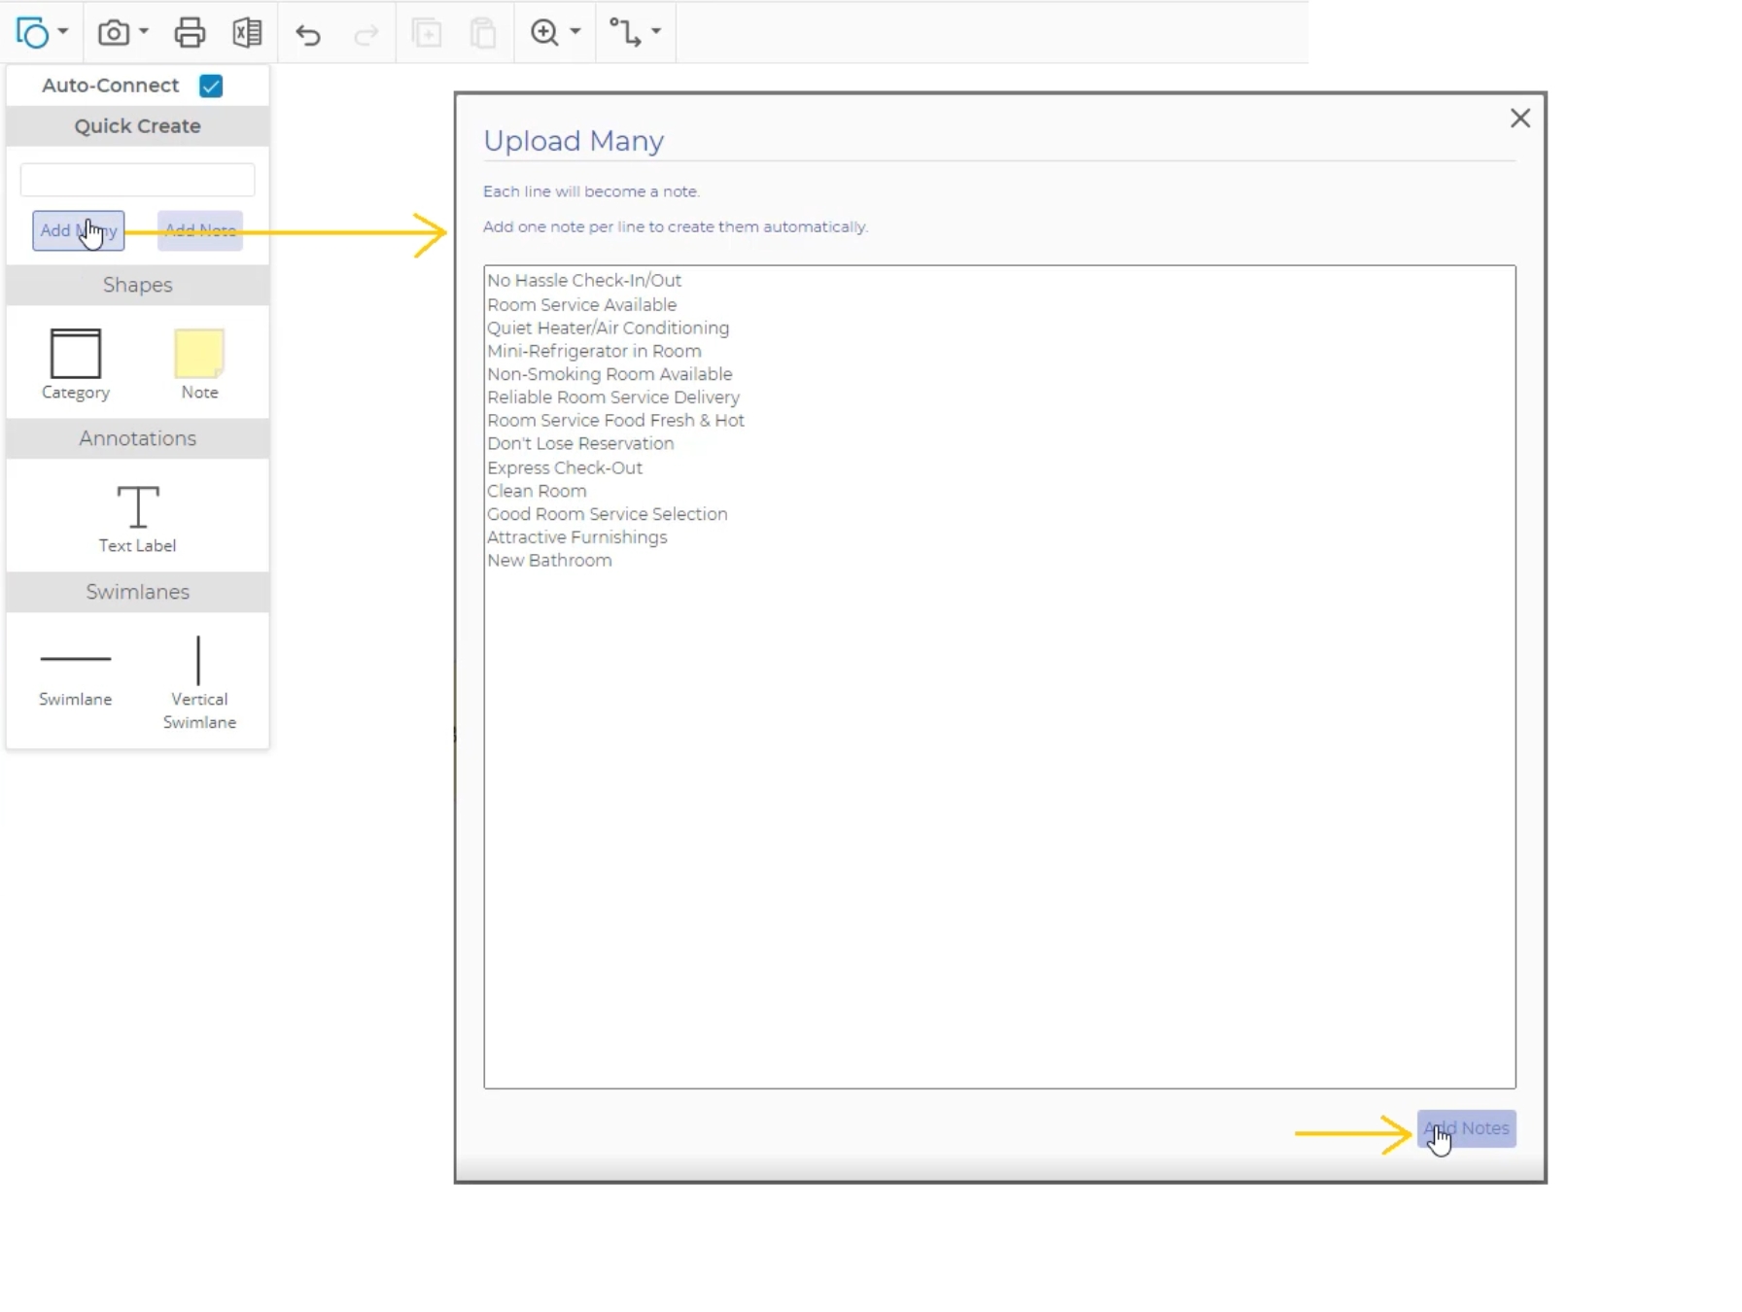1742x1312 pixels.
Task: Print the diagram with printer icon
Action: 190,32
